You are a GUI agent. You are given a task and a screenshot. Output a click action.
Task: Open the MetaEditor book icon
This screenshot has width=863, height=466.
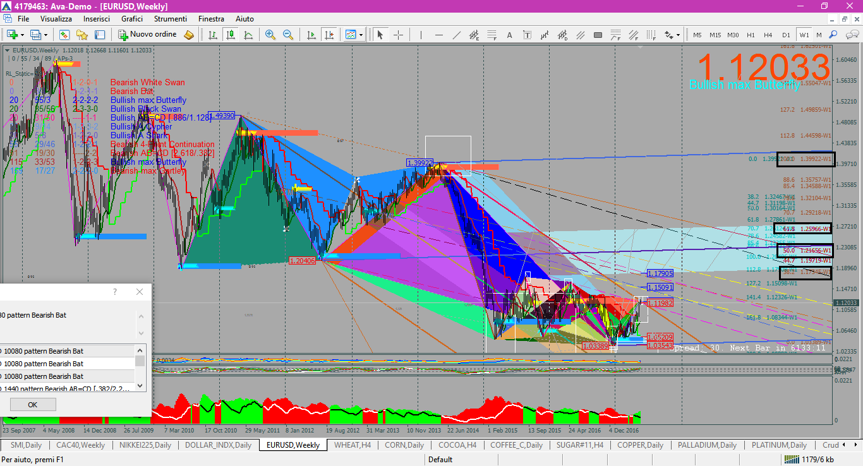click(188, 35)
